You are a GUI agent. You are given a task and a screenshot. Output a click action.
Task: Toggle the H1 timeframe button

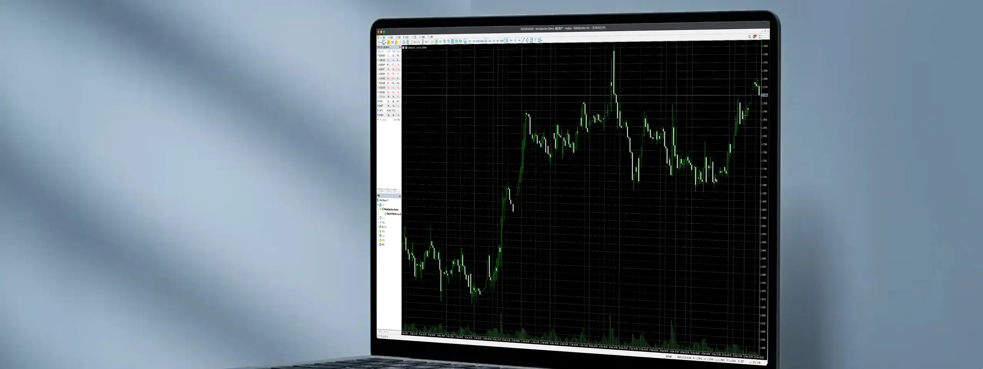pos(486,41)
